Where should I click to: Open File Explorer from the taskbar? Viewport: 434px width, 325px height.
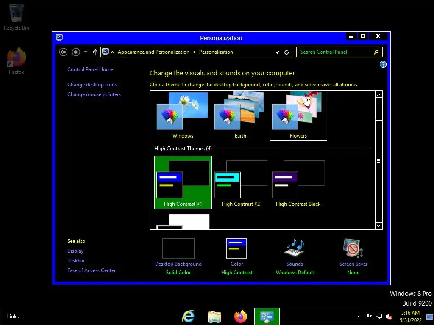point(214,317)
